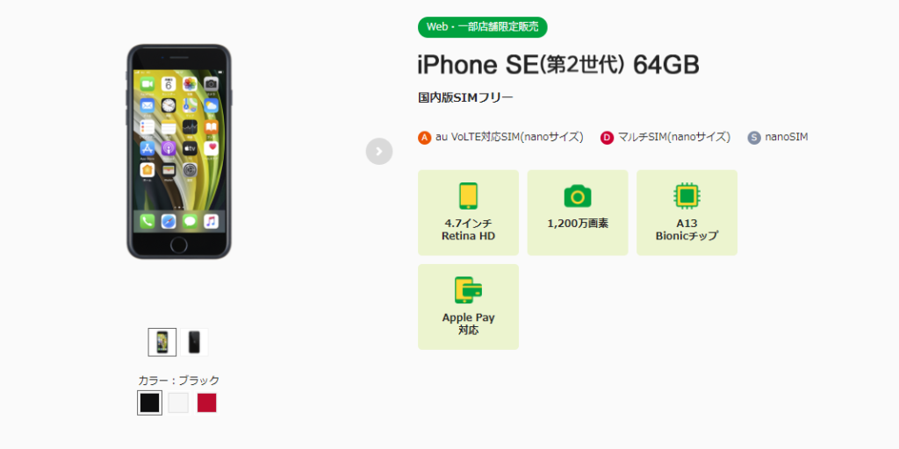Click the au VoLTE対応SIM label
899x449 pixels.
pyautogui.click(x=509, y=138)
